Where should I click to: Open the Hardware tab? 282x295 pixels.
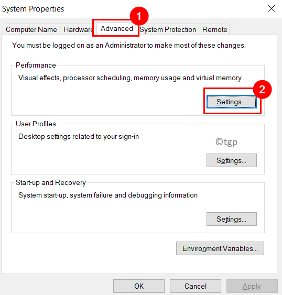pos(78,29)
